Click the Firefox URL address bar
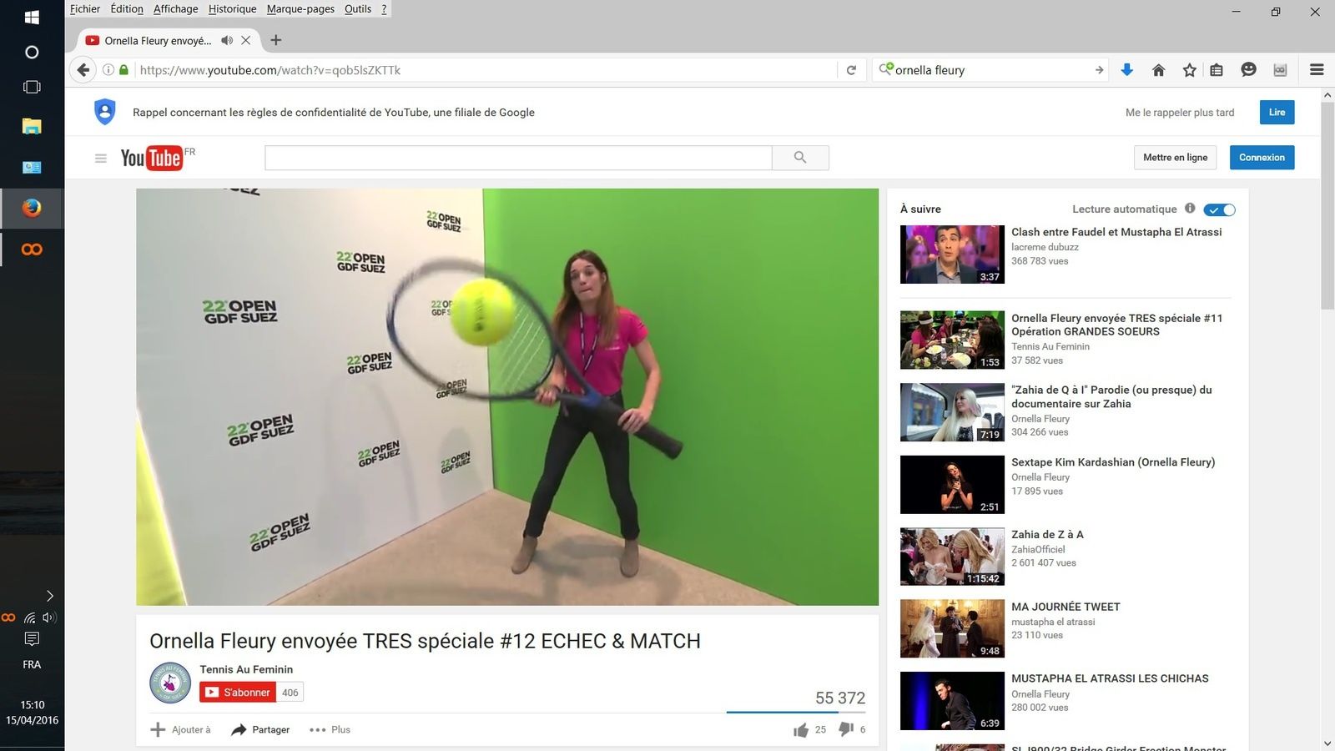The width and height of the screenshot is (1335, 751). [x=486, y=70]
